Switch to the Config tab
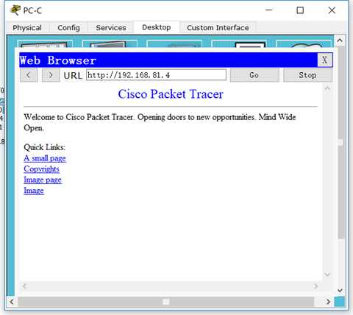Image resolution: width=353 pixels, height=315 pixels. [68, 28]
